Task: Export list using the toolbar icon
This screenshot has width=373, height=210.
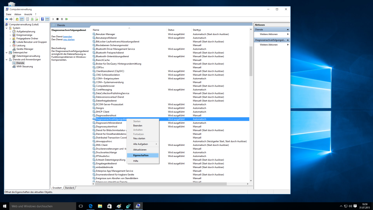Action: pyautogui.click(x=36, y=19)
